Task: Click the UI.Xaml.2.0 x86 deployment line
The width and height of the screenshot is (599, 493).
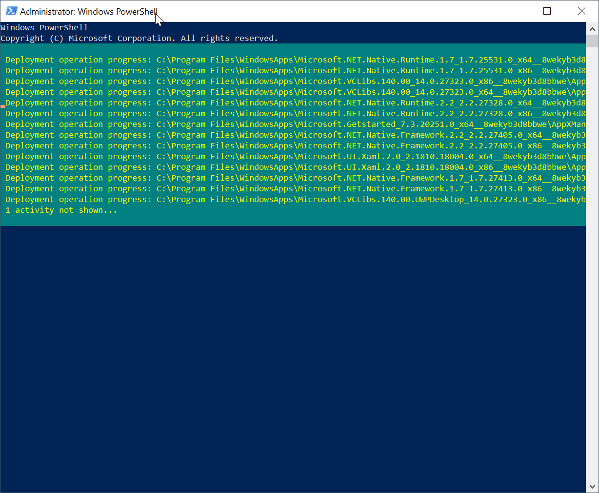Action: pos(293,167)
